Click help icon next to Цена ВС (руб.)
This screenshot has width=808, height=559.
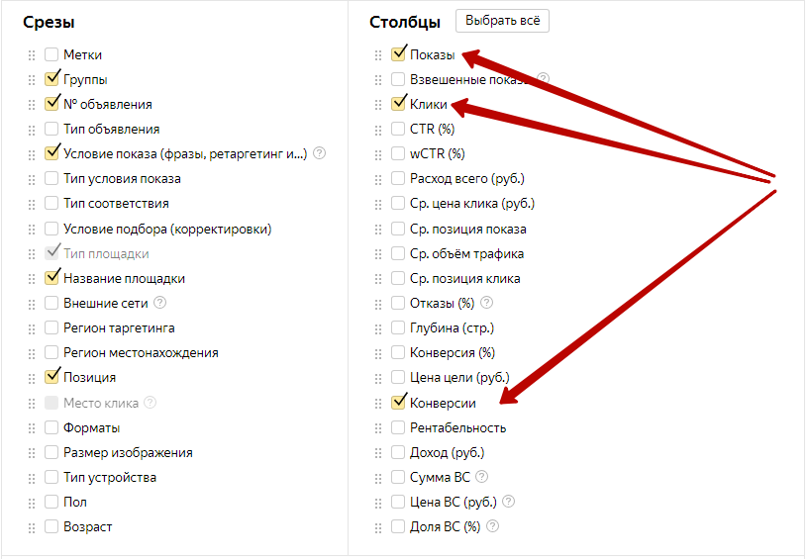coord(509,502)
